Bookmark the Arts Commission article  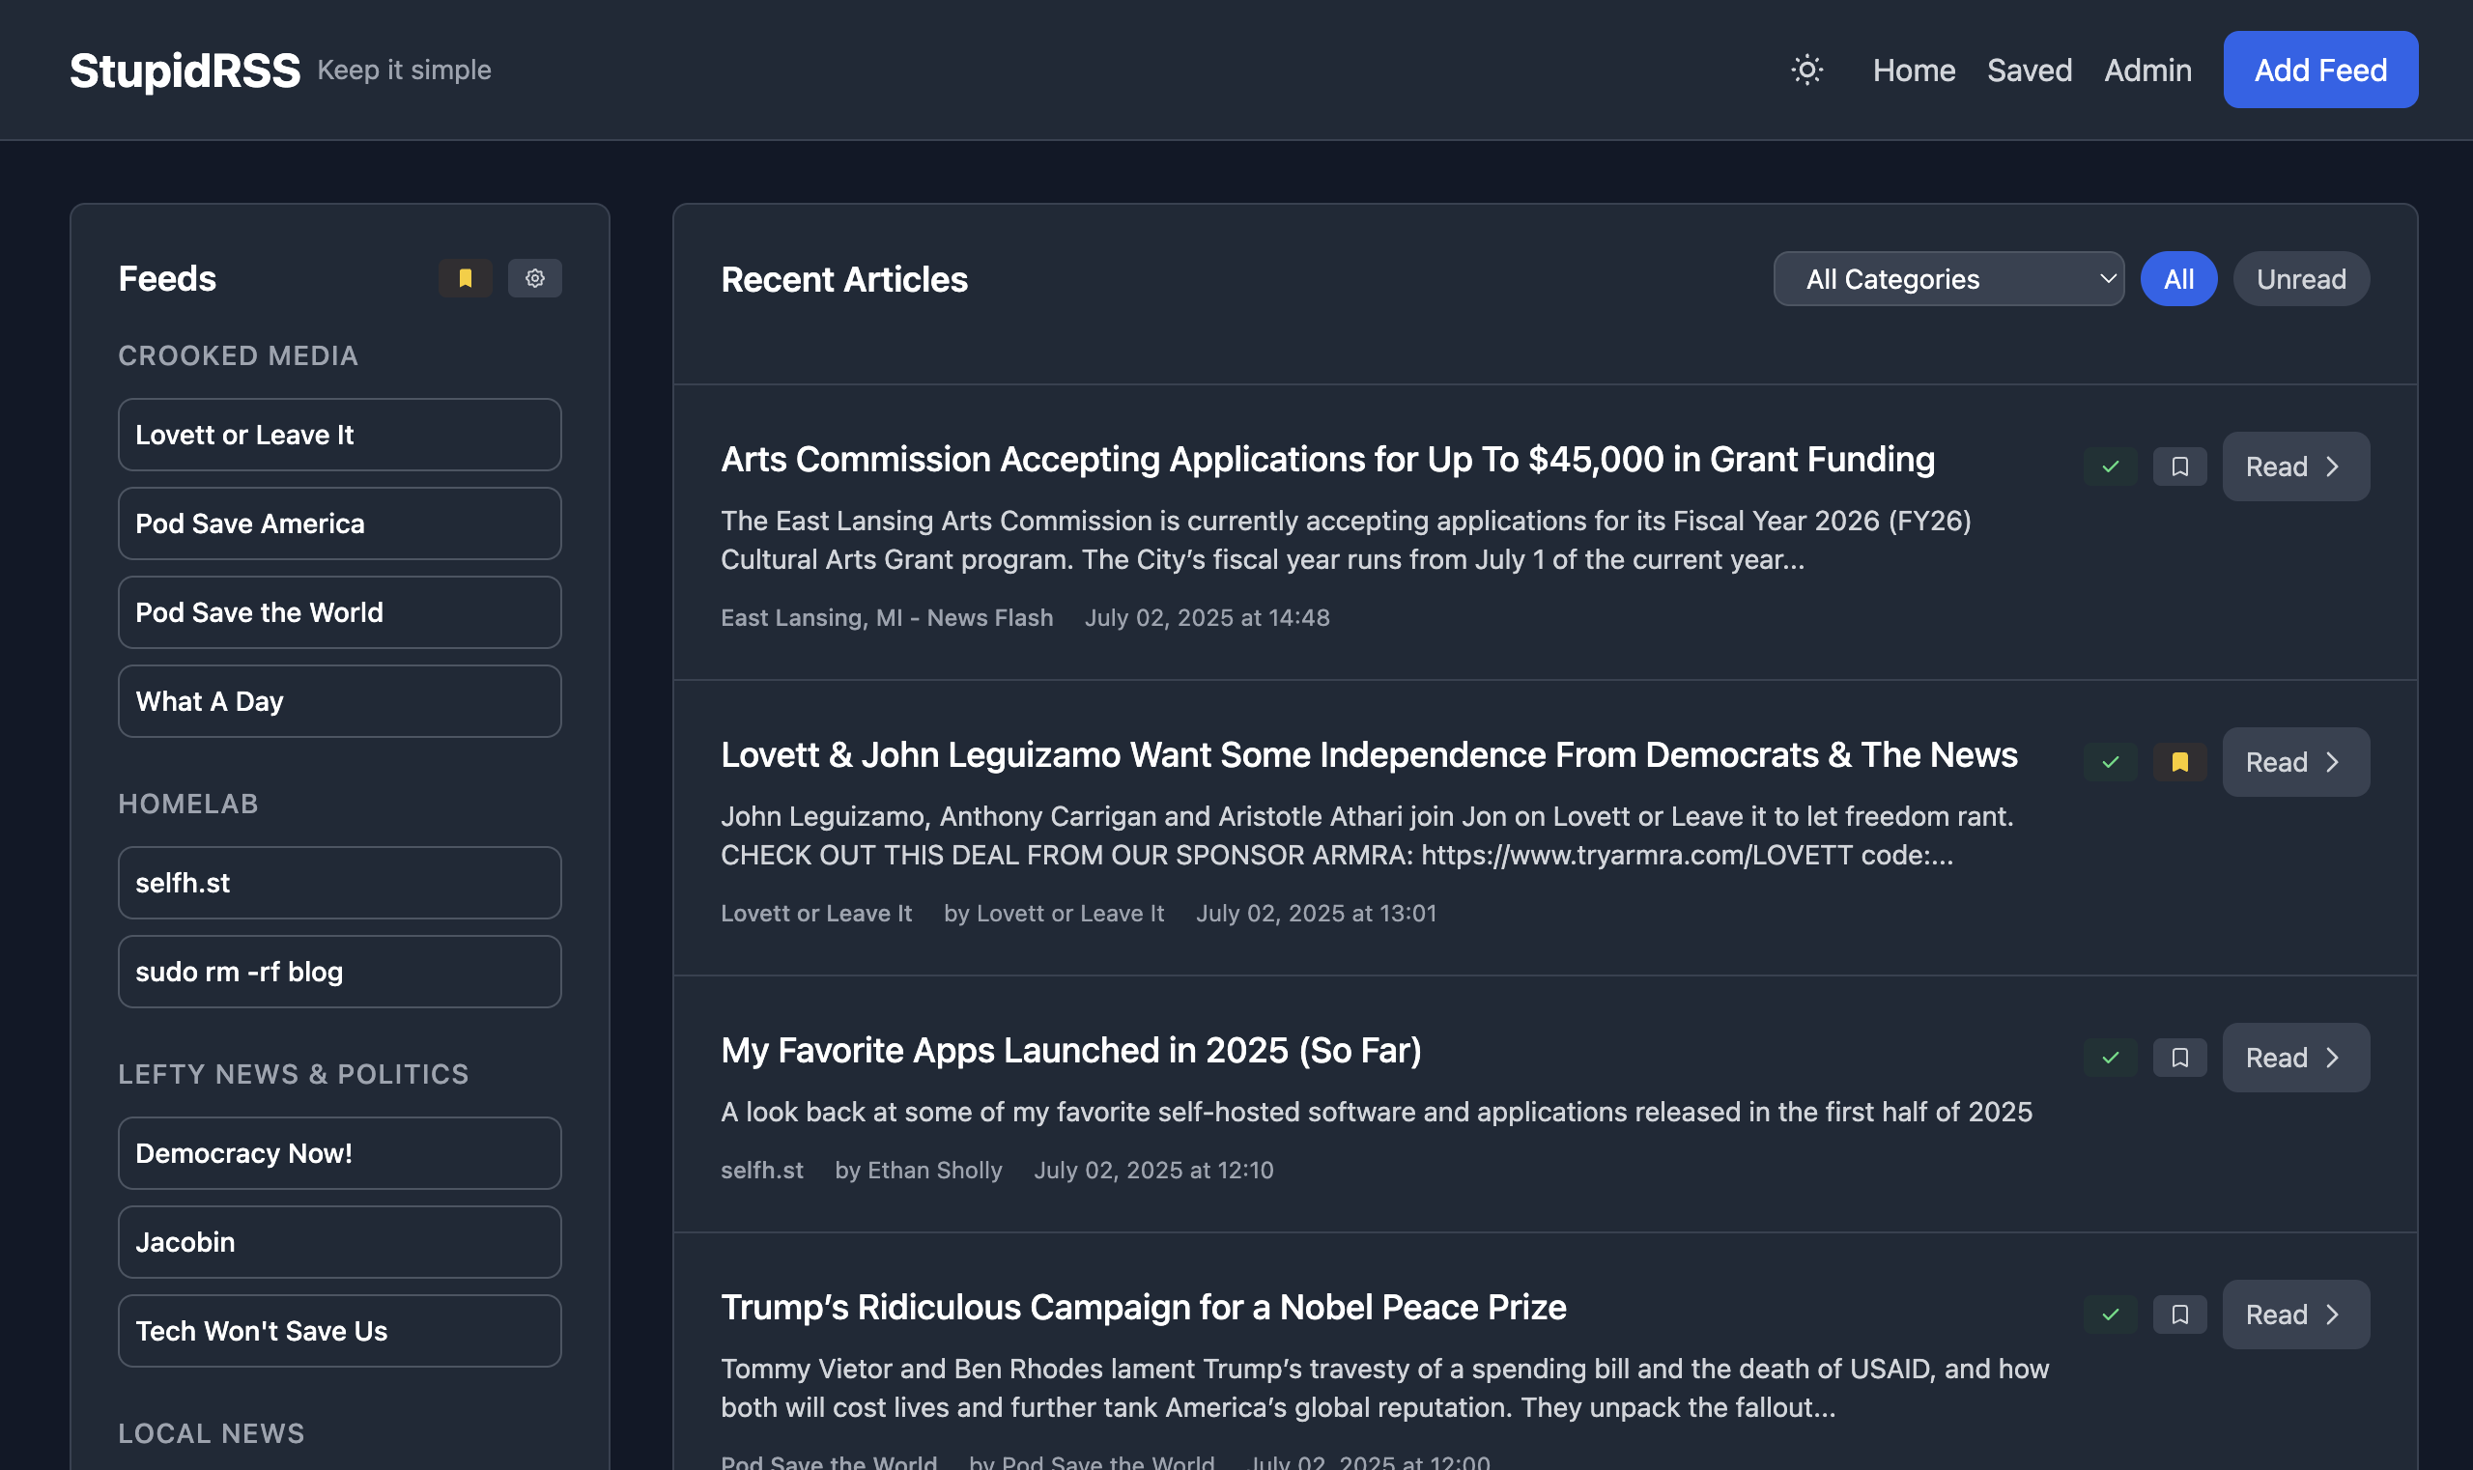point(2179,466)
